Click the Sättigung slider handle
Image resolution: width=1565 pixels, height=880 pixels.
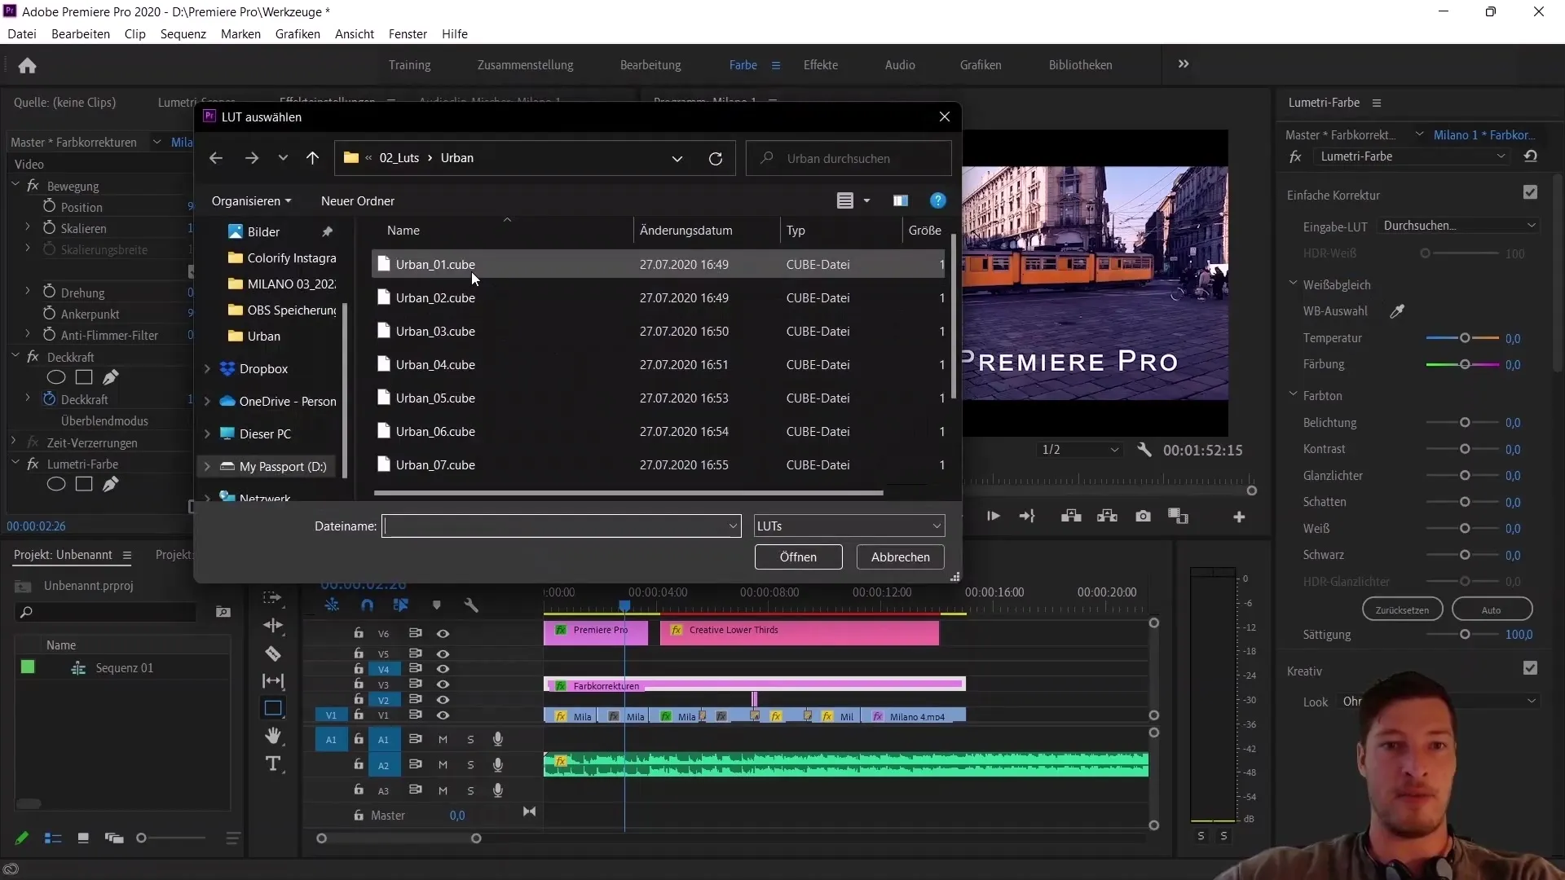pos(1465,635)
